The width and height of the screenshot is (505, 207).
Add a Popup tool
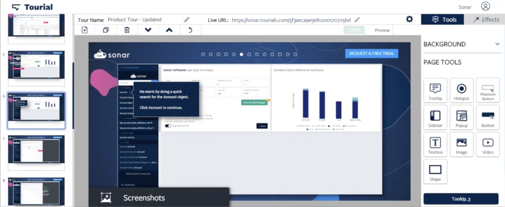461,117
